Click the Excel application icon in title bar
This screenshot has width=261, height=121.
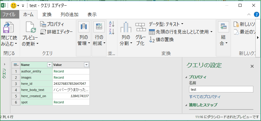(x=3, y=6)
